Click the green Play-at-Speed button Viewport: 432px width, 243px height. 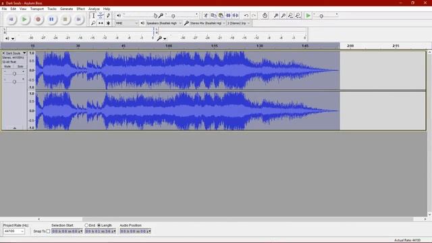308,16
